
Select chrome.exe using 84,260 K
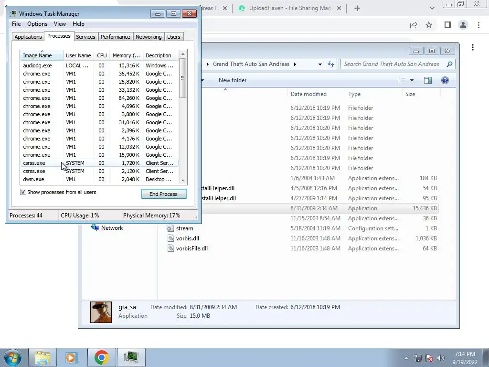point(99,98)
